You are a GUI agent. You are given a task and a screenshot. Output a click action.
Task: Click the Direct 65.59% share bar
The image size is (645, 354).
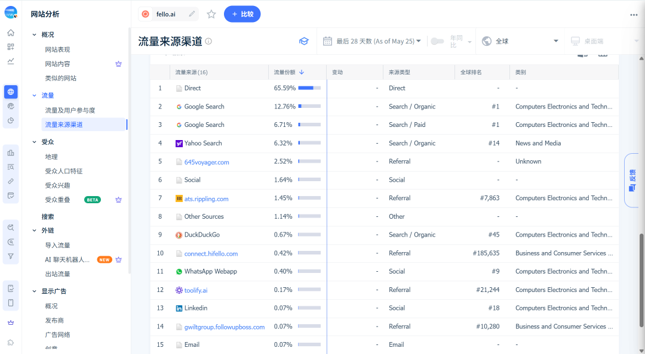coord(309,88)
